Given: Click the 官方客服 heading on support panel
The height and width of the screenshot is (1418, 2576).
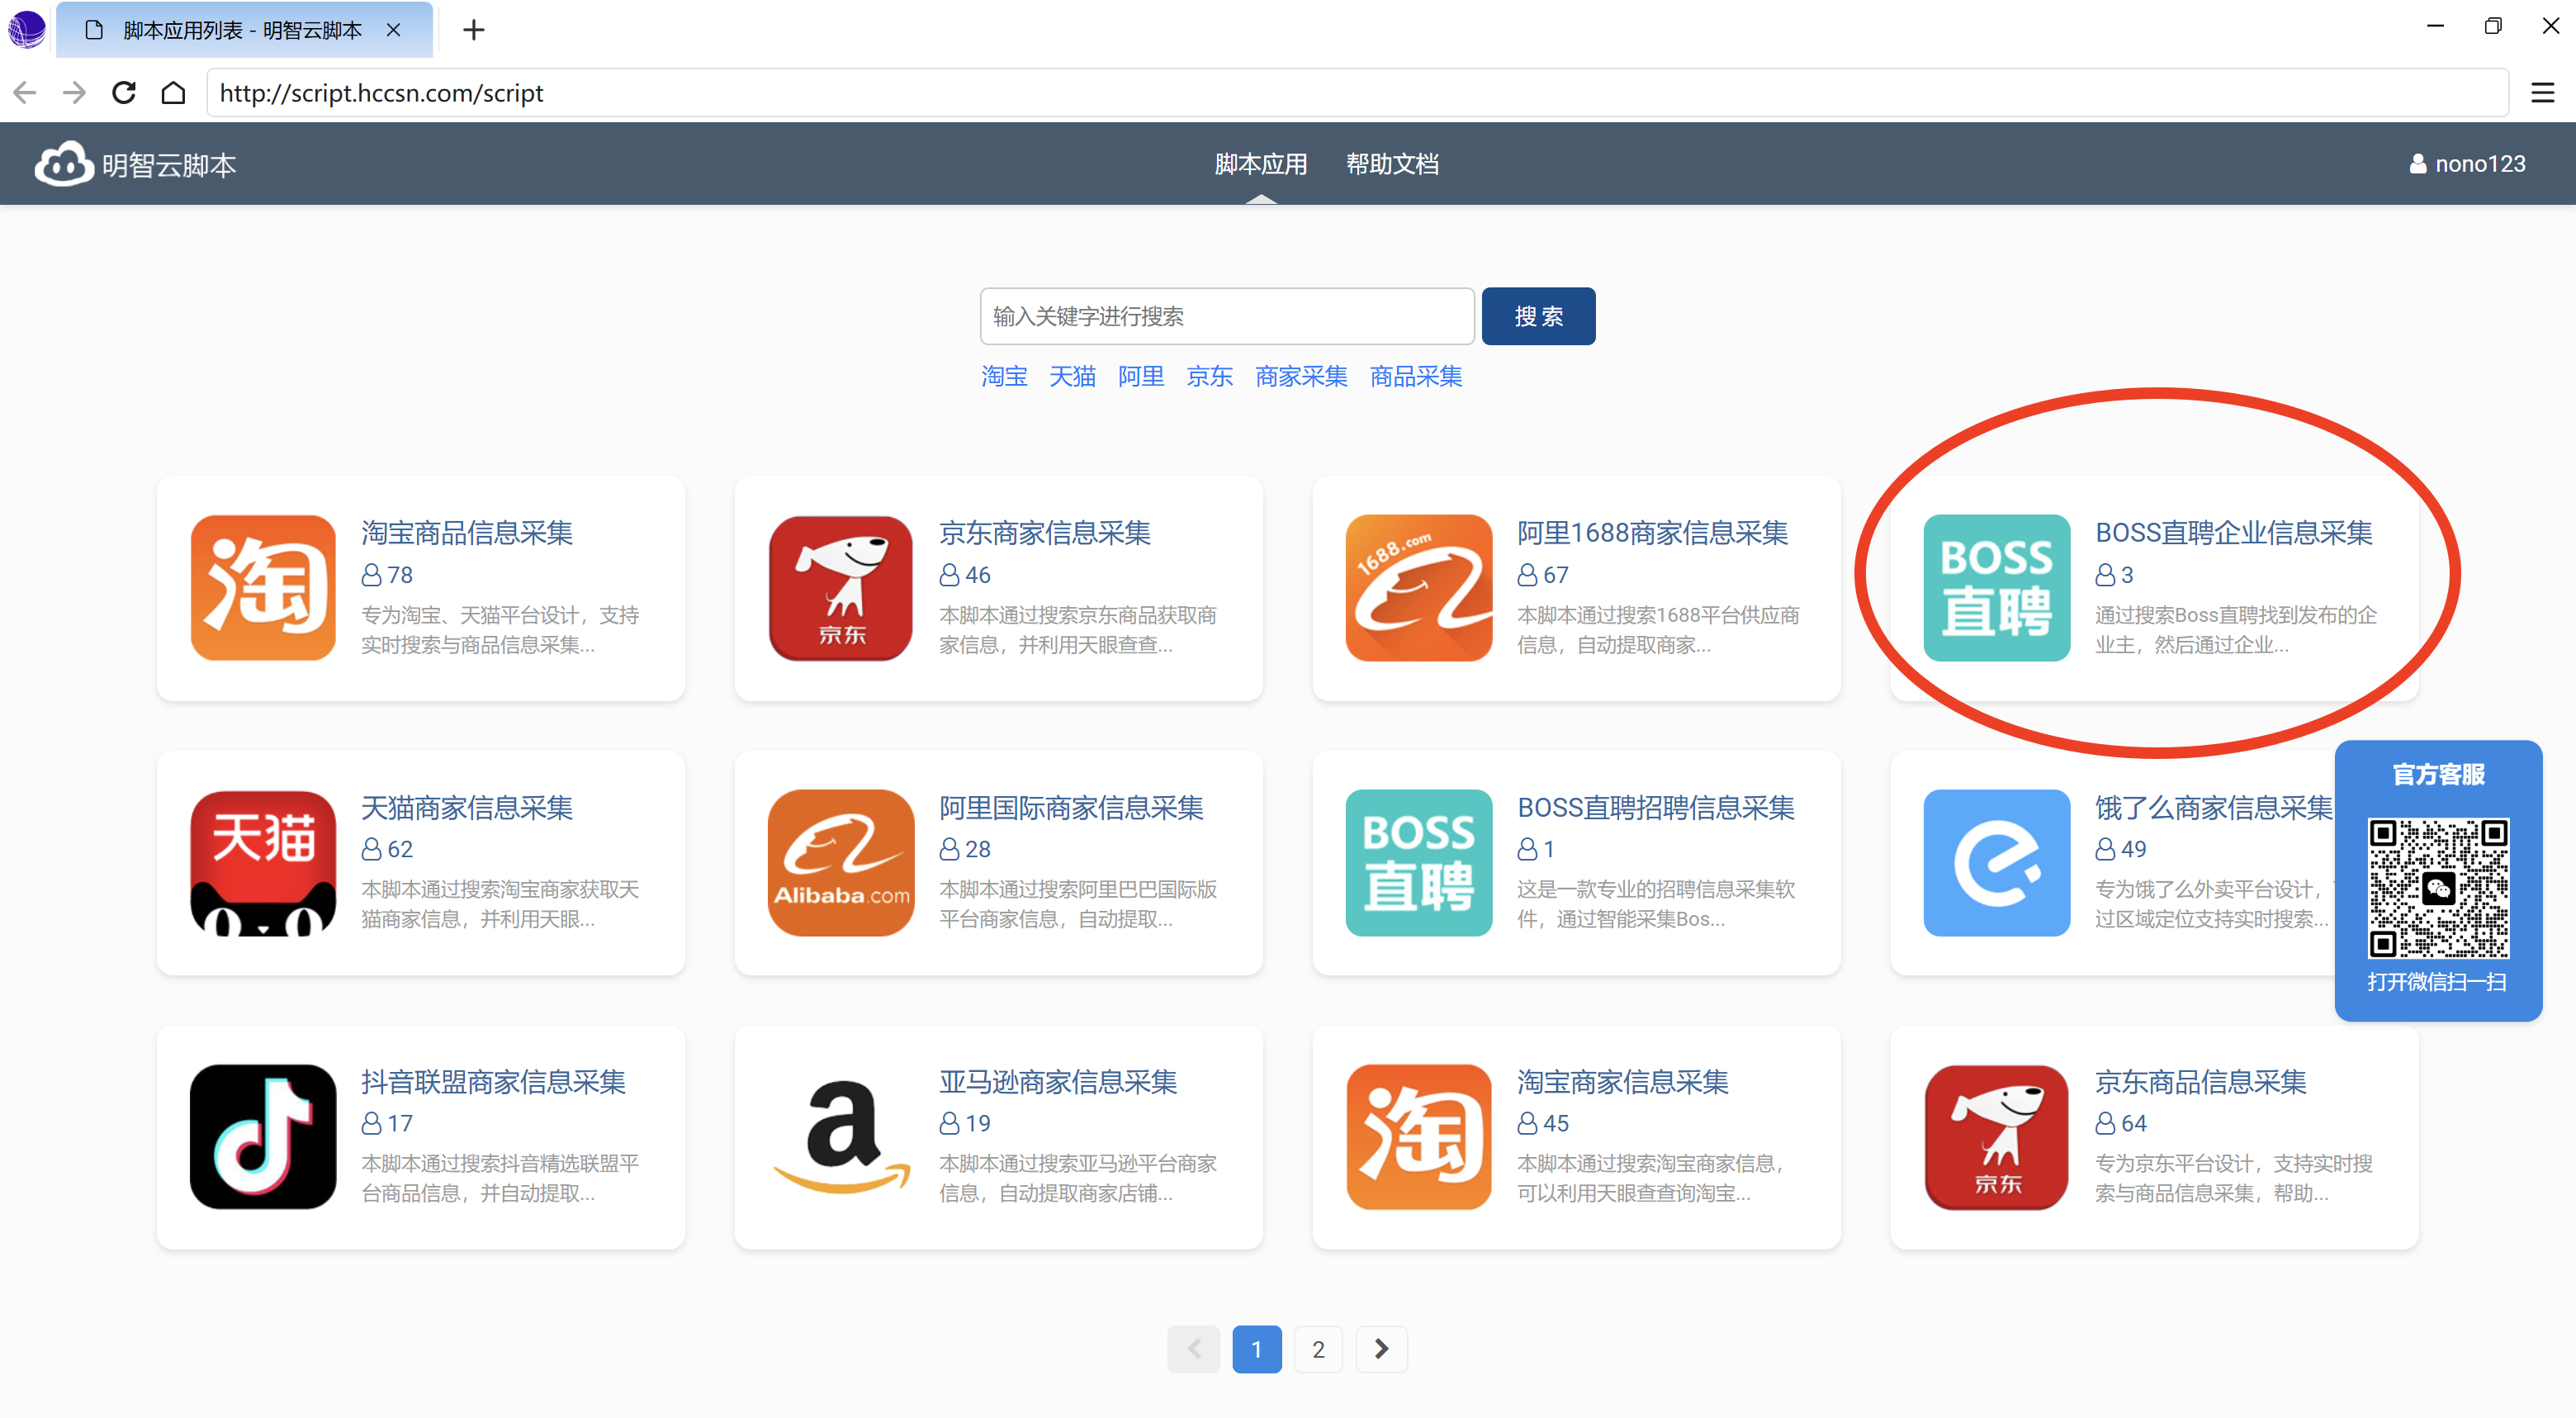Looking at the screenshot, I should (2438, 775).
